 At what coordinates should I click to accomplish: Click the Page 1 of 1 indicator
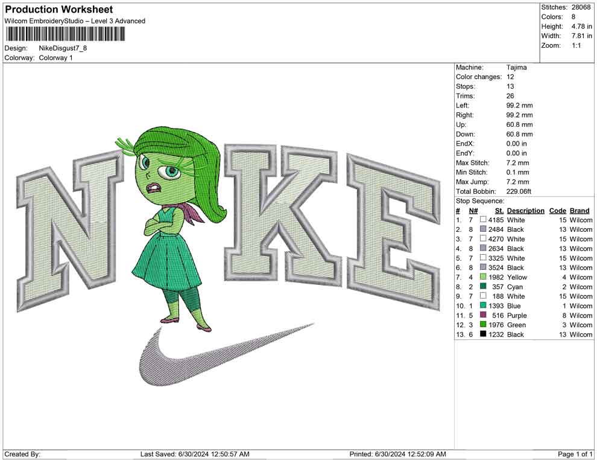[575, 454]
